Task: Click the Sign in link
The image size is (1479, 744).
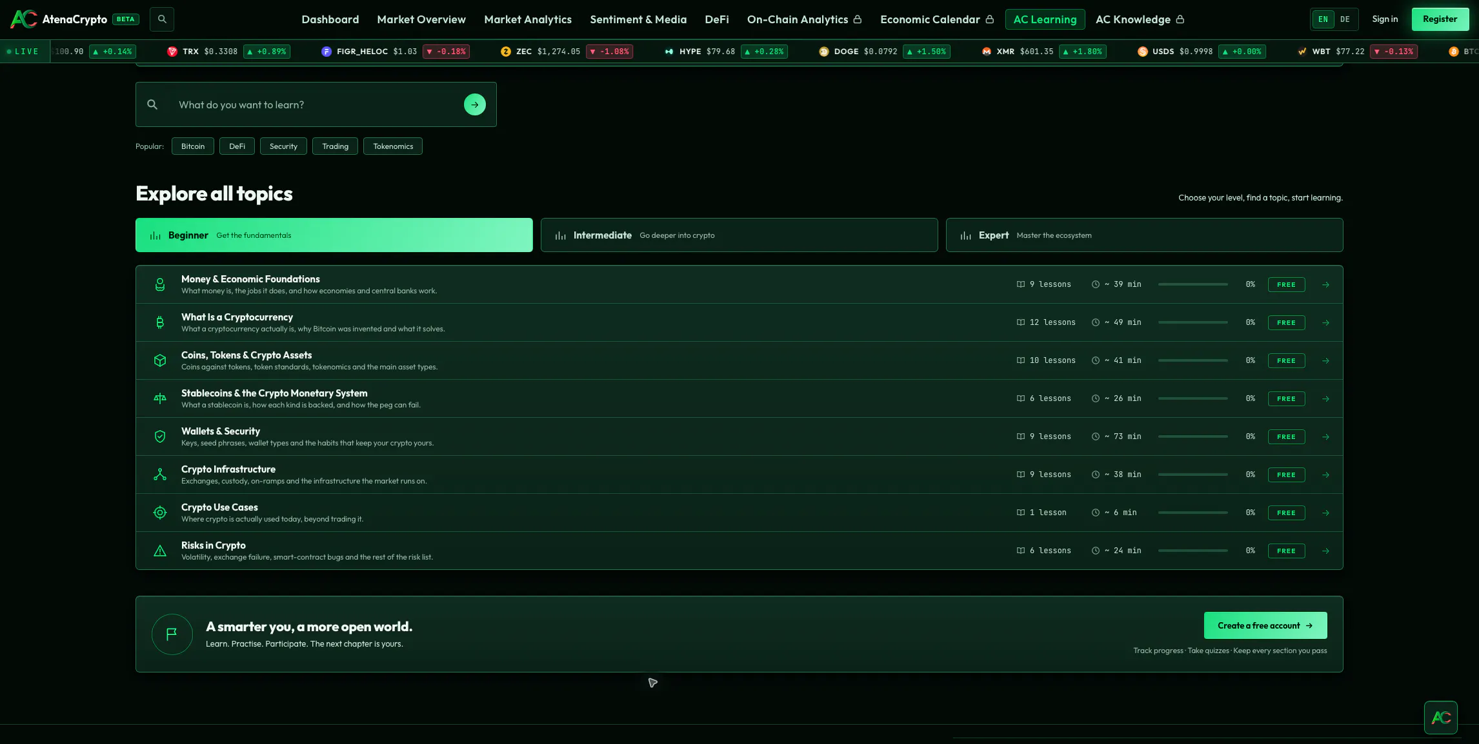Action: click(x=1385, y=19)
